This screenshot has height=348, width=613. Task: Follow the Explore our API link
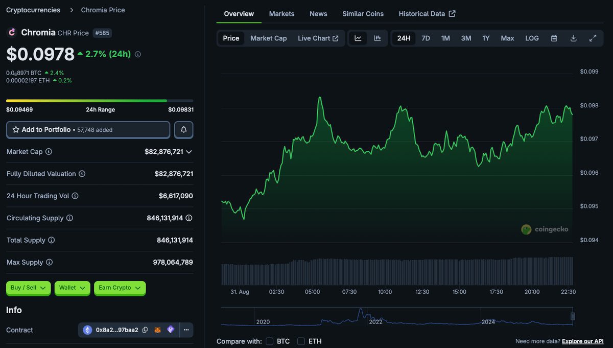[583, 341]
